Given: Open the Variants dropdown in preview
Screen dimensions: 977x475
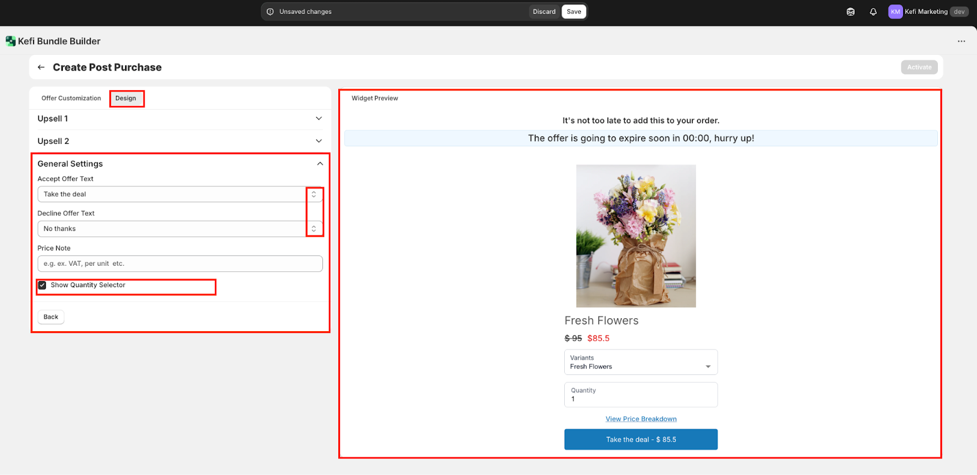Looking at the screenshot, I should point(708,366).
